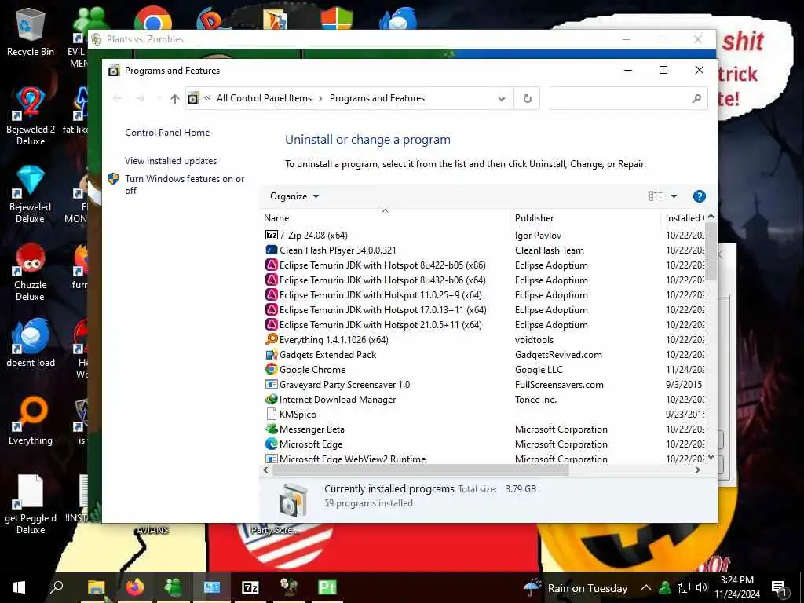The height and width of the screenshot is (603, 804).
Task: Click Programs and Features breadcrumb
Action: [377, 98]
